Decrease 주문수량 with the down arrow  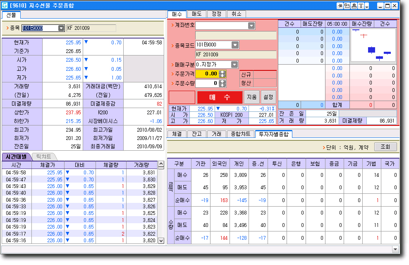(222, 85)
